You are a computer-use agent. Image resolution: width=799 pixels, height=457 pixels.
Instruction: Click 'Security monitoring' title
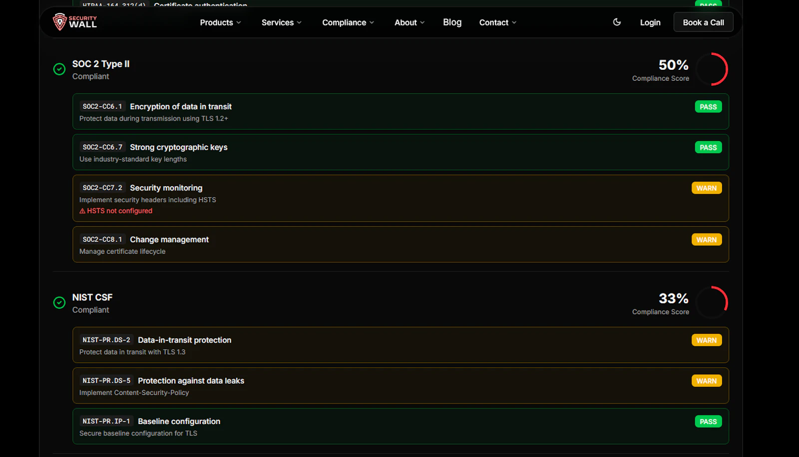click(x=166, y=188)
